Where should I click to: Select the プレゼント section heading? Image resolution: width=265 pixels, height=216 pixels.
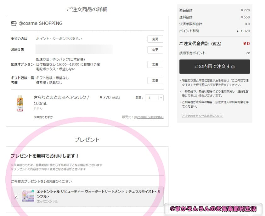coord(87,140)
